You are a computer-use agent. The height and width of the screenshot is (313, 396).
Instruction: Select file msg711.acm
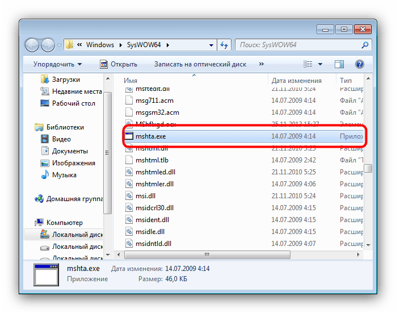[154, 101]
